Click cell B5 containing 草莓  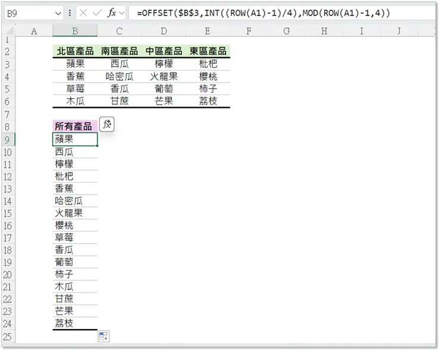point(75,89)
